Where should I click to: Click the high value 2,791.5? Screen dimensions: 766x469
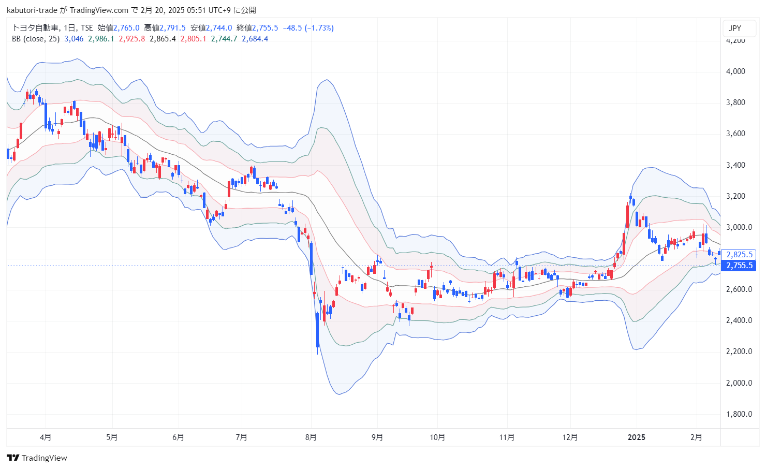(x=172, y=28)
